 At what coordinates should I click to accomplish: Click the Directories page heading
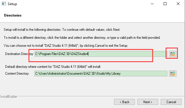[13, 15]
